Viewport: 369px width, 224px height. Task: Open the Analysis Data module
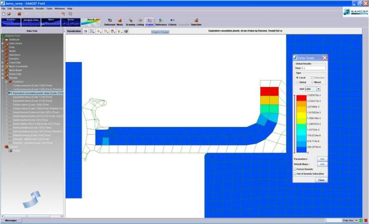[31, 22]
